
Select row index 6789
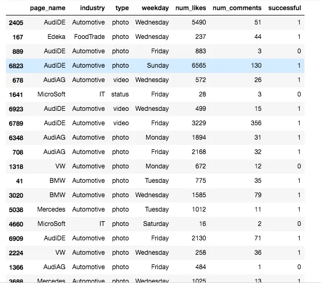click(x=16, y=124)
